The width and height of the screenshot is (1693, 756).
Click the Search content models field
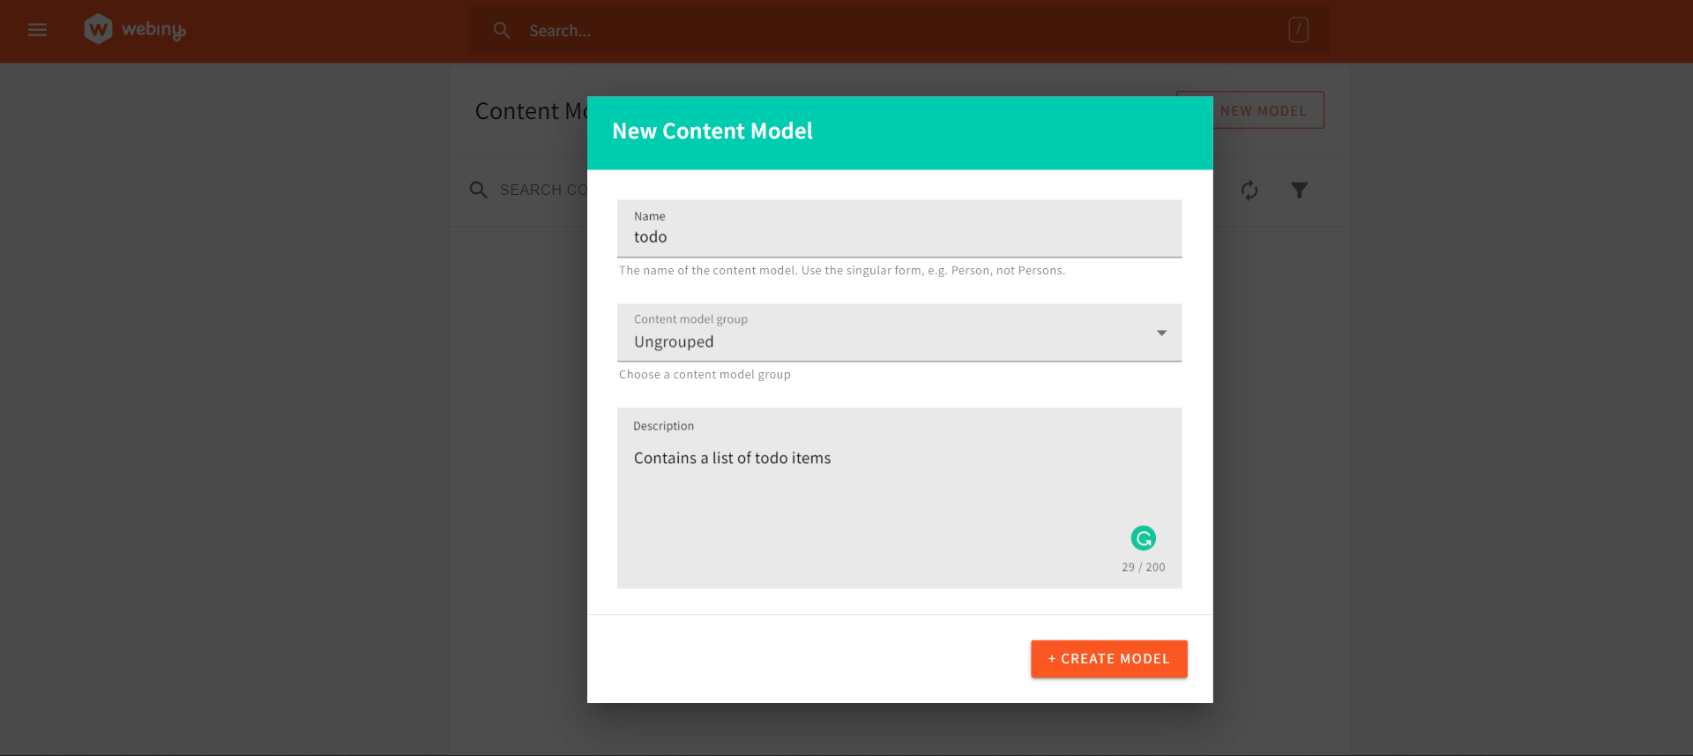coord(541,191)
